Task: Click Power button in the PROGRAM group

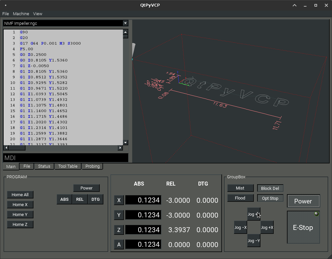Action: (86, 188)
